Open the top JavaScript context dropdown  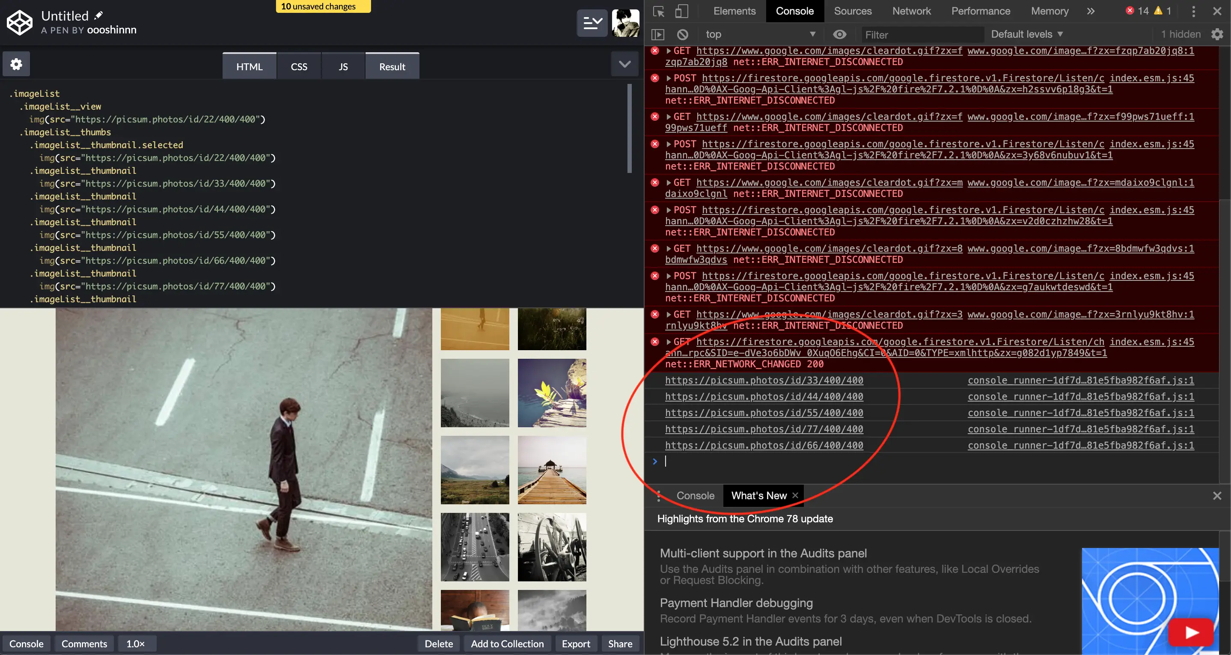760,34
